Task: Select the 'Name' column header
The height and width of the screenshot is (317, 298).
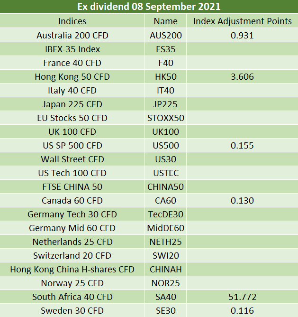Action: 165,21
